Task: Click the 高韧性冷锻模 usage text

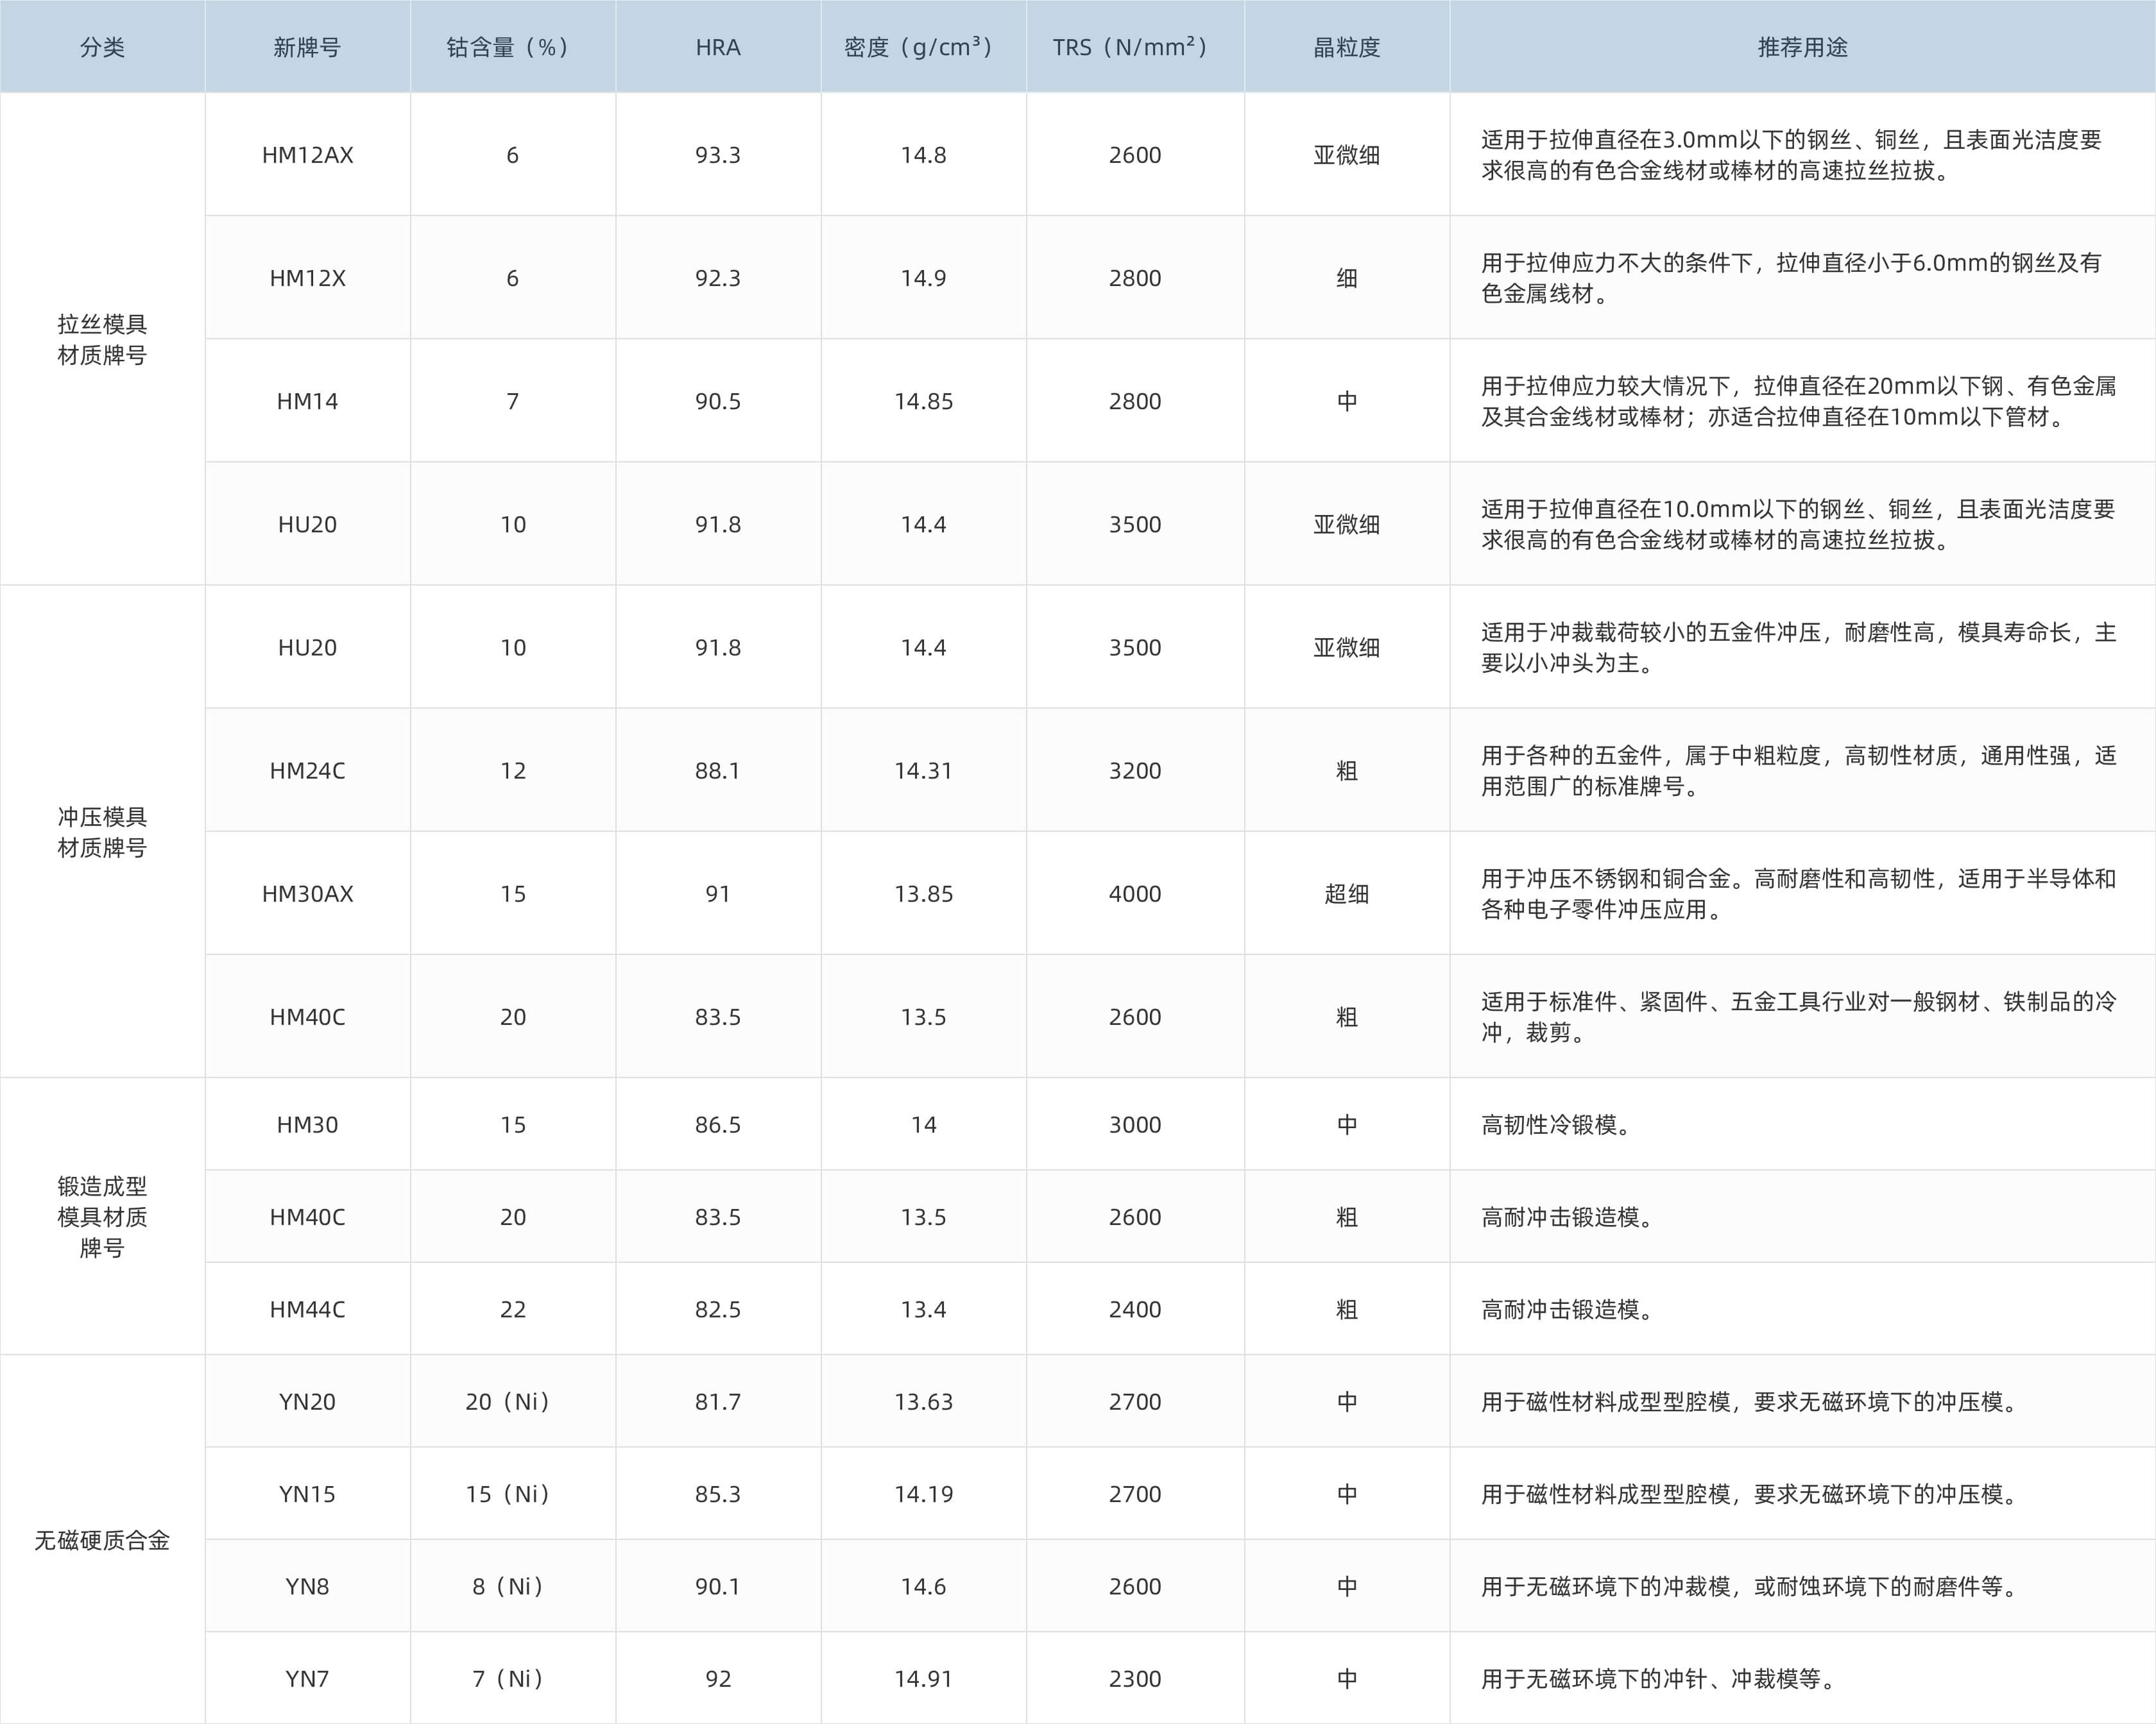Action: (1556, 1124)
